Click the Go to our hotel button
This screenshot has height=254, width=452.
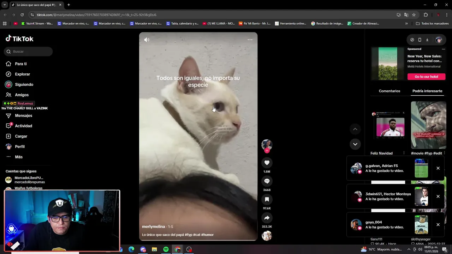(x=426, y=77)
